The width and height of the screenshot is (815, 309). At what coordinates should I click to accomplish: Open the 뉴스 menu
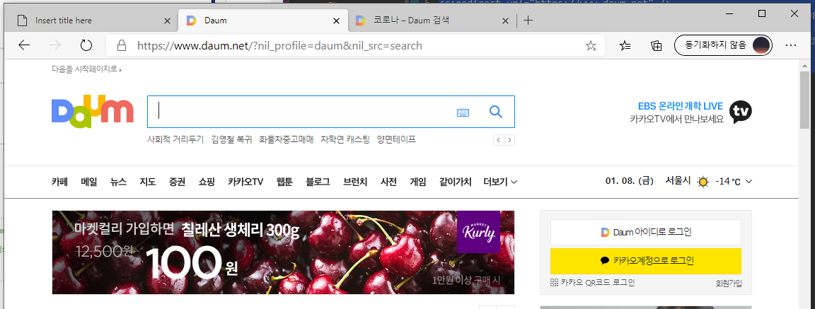[x=119, y=182]
